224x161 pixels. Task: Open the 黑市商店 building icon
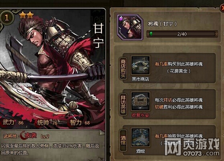pos(140,65)
